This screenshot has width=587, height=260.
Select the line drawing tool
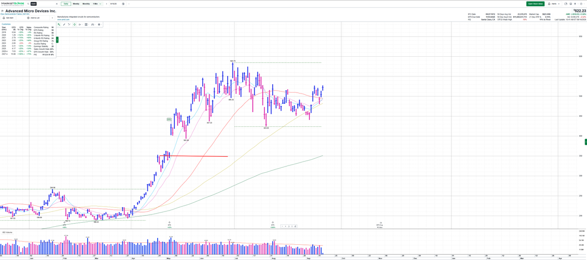(x=64, y=24)
